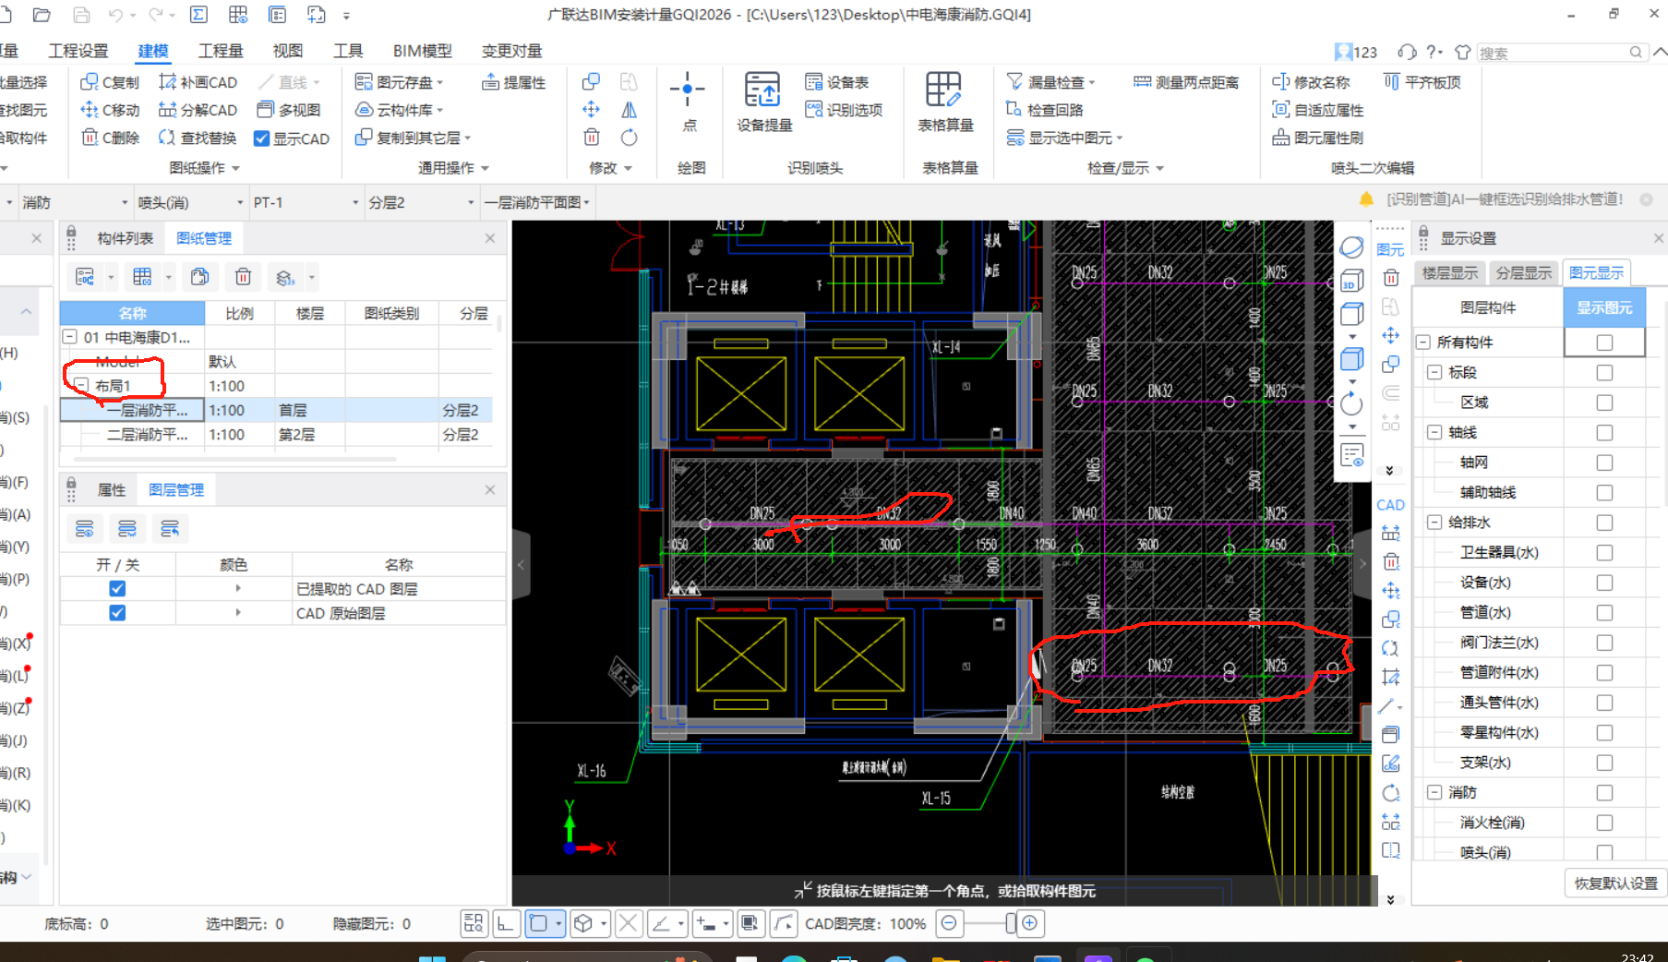
Task: Open the 一层消防平面图 dropdown
Action: (587, 202)
